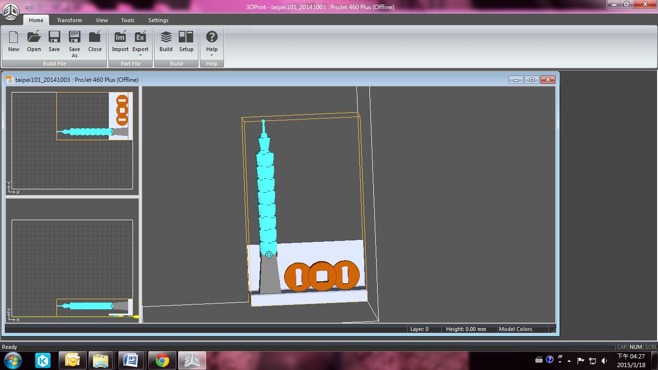Image resolution: width=658 pixels, height=370 pixels.
Task: Open File Explorer from taskbar
Action: click(x=101, y=360)
